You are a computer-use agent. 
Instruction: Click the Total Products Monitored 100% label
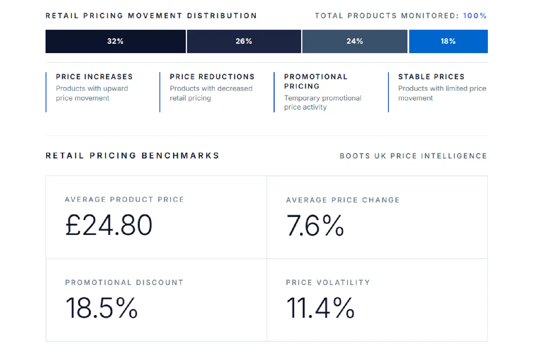401,16
